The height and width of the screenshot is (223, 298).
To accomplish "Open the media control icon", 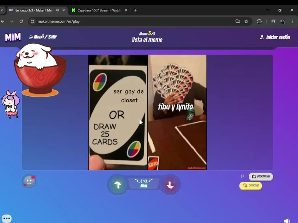I will [x=273, y=21].
